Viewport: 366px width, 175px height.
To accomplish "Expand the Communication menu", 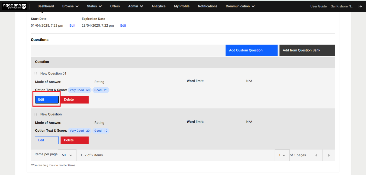I will point(240,6).
